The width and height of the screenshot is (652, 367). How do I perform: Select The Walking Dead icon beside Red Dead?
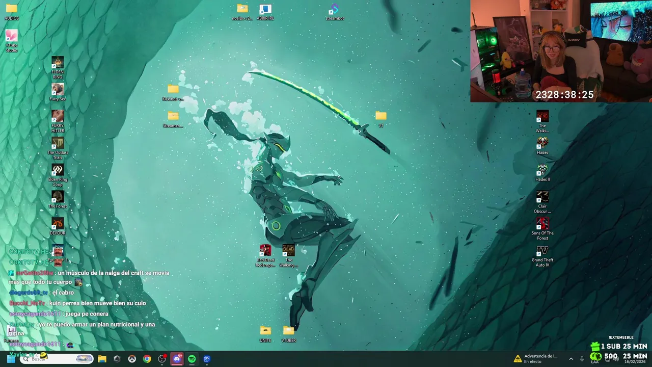point(288,256)
